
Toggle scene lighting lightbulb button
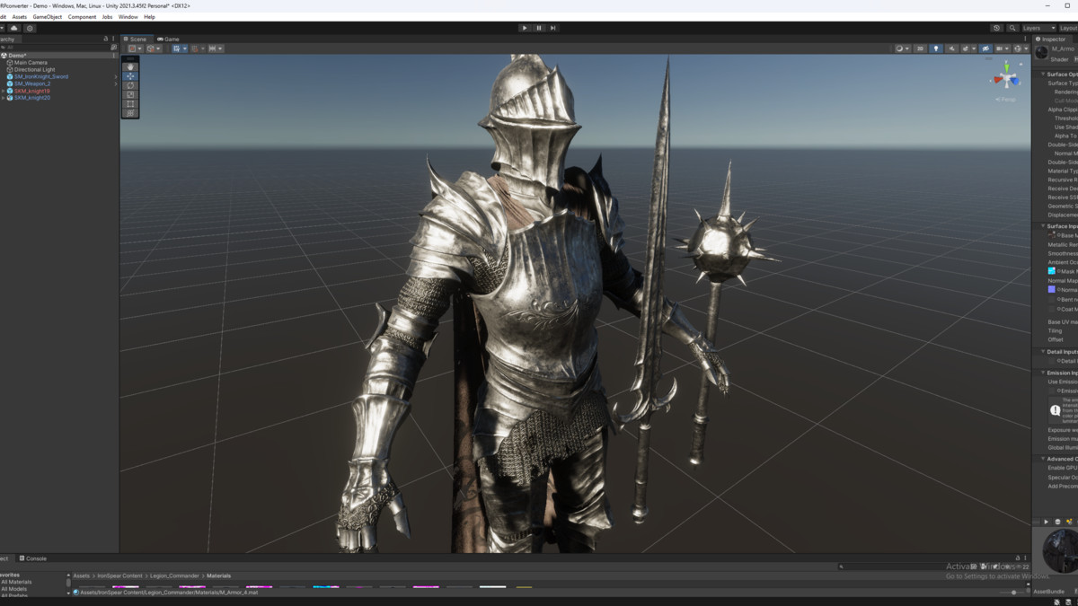935,48
